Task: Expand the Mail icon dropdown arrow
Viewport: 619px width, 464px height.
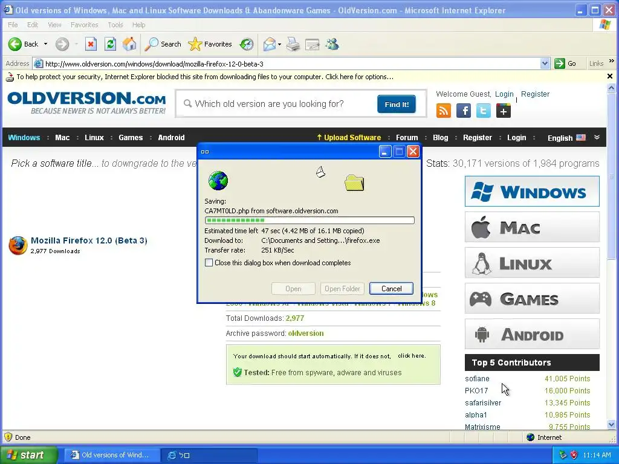Action: coord(279,44)
